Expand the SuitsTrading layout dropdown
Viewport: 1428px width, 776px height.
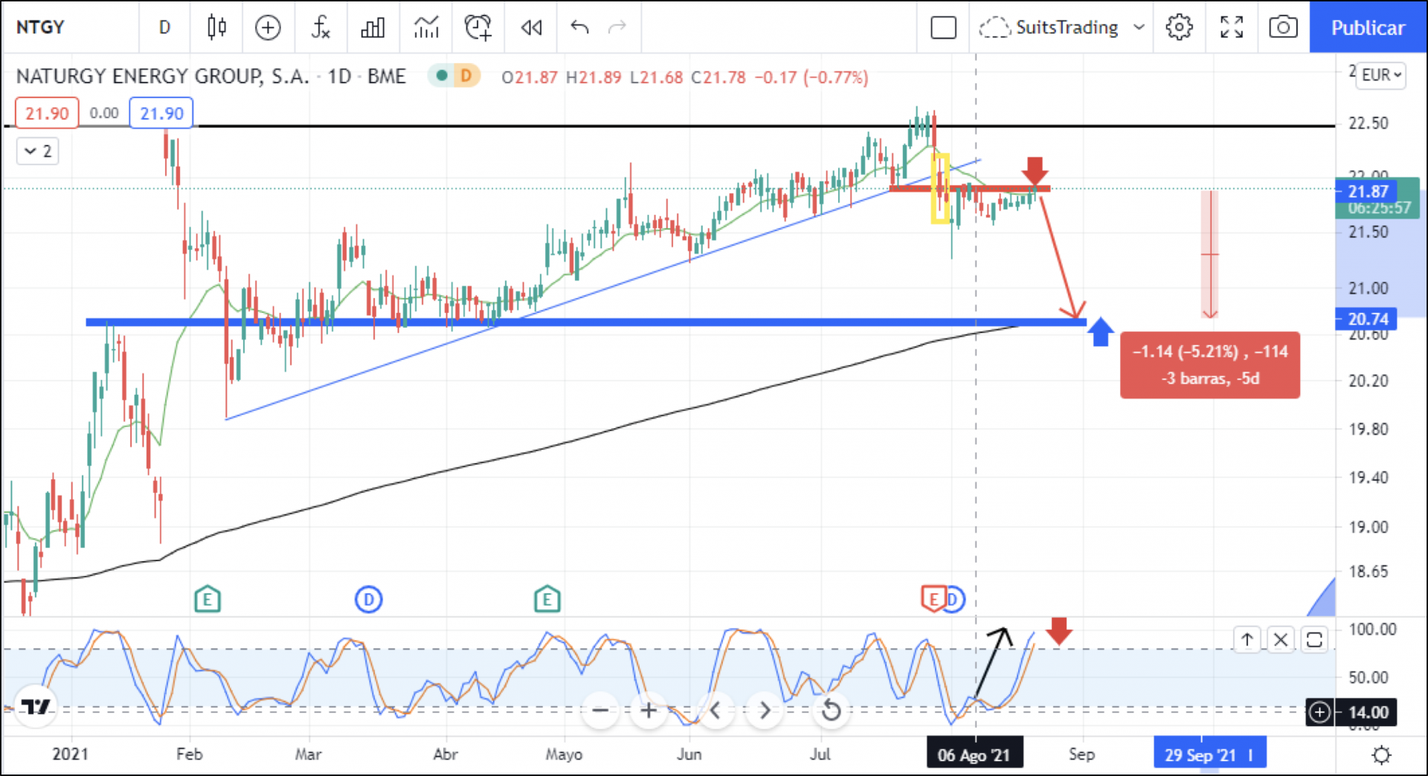1138,28
